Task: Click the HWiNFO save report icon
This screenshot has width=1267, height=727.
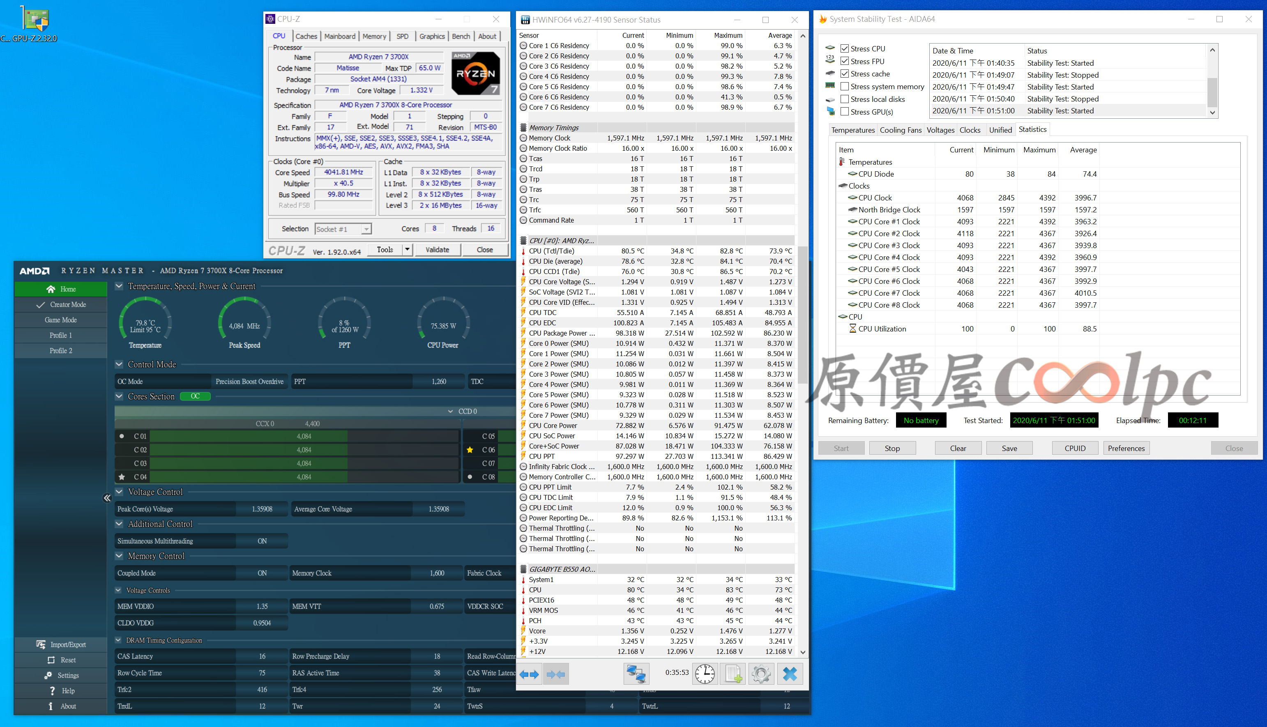Action: pyautogui.click(x=733, y=674)
